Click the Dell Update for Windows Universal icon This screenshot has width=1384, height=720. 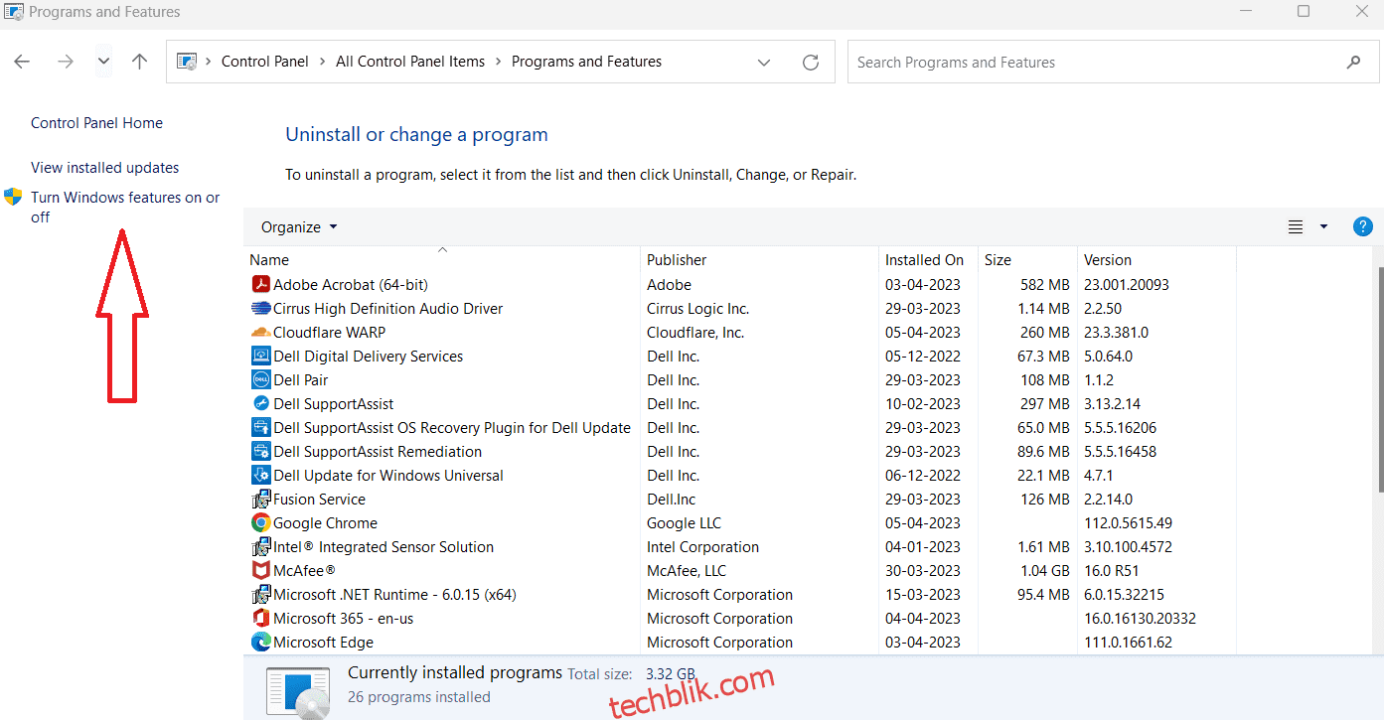pyautogui.click(x=261, y=476)
